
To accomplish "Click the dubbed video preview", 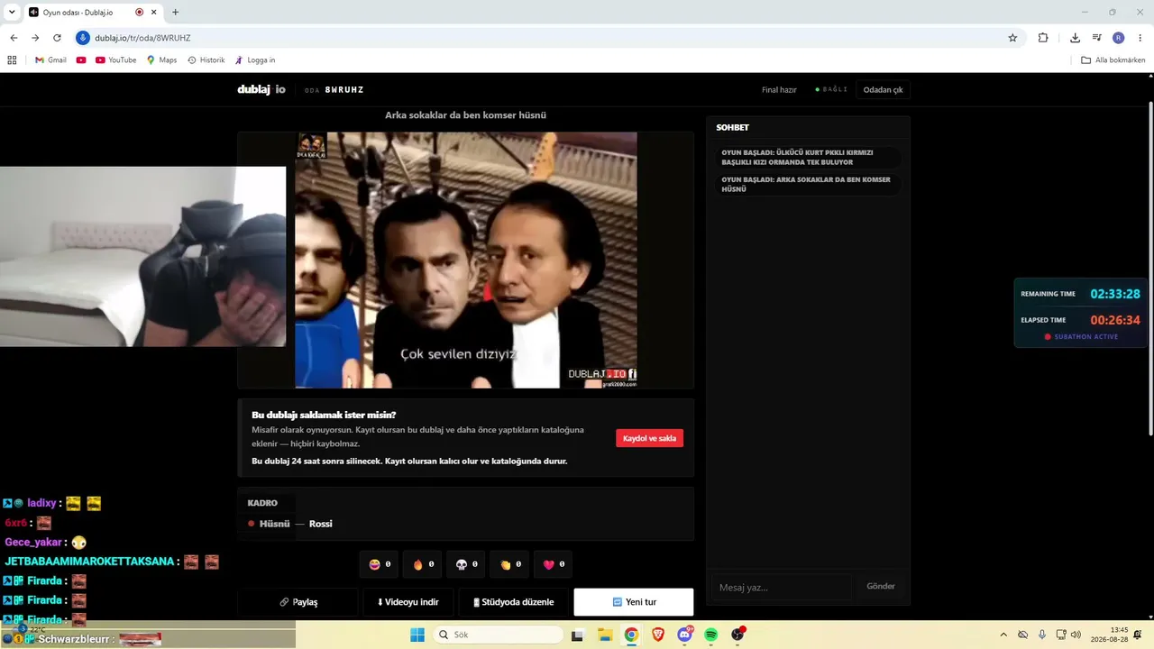I will pos(466,261).
